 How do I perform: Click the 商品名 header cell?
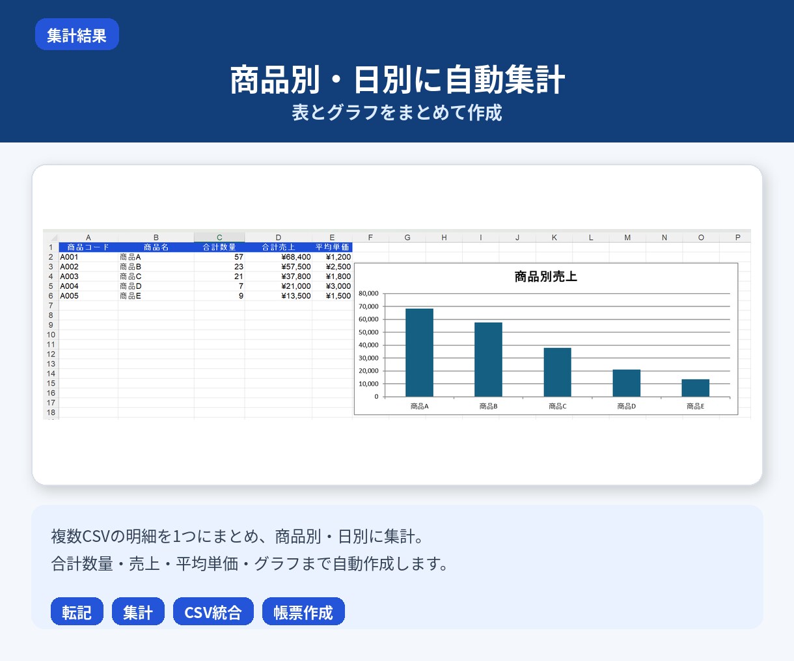click(x=156, y=247)
